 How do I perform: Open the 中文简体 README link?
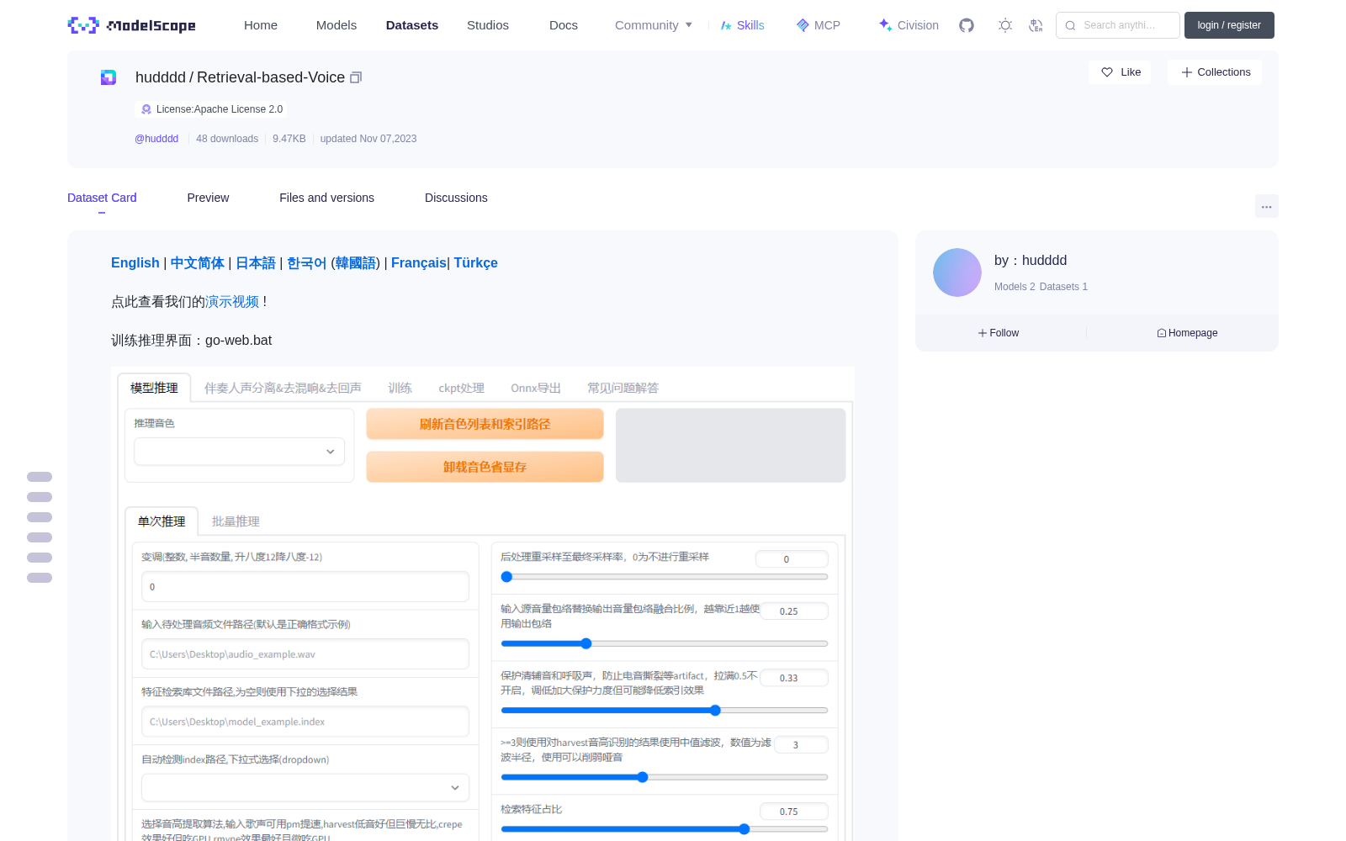click(x=198, y=263)
